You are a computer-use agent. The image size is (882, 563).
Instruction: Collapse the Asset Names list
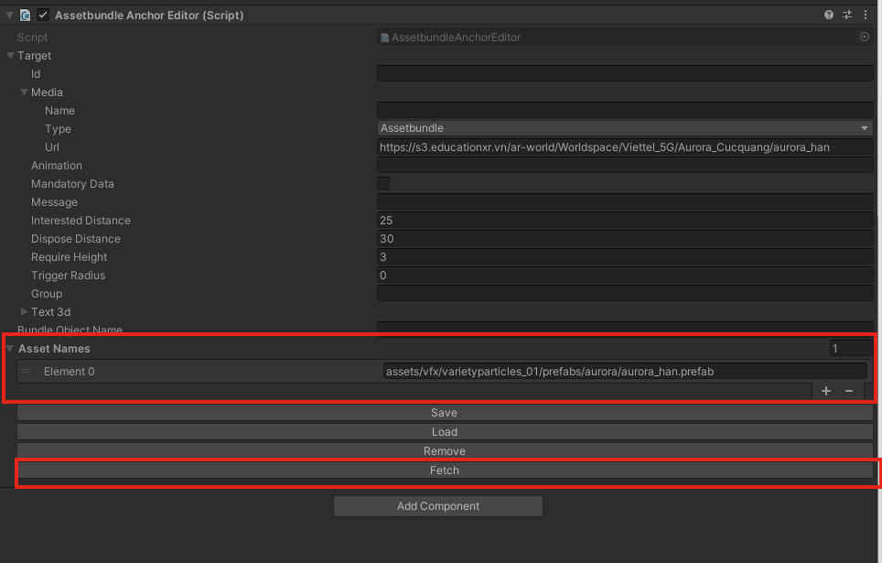pos(10,349)
